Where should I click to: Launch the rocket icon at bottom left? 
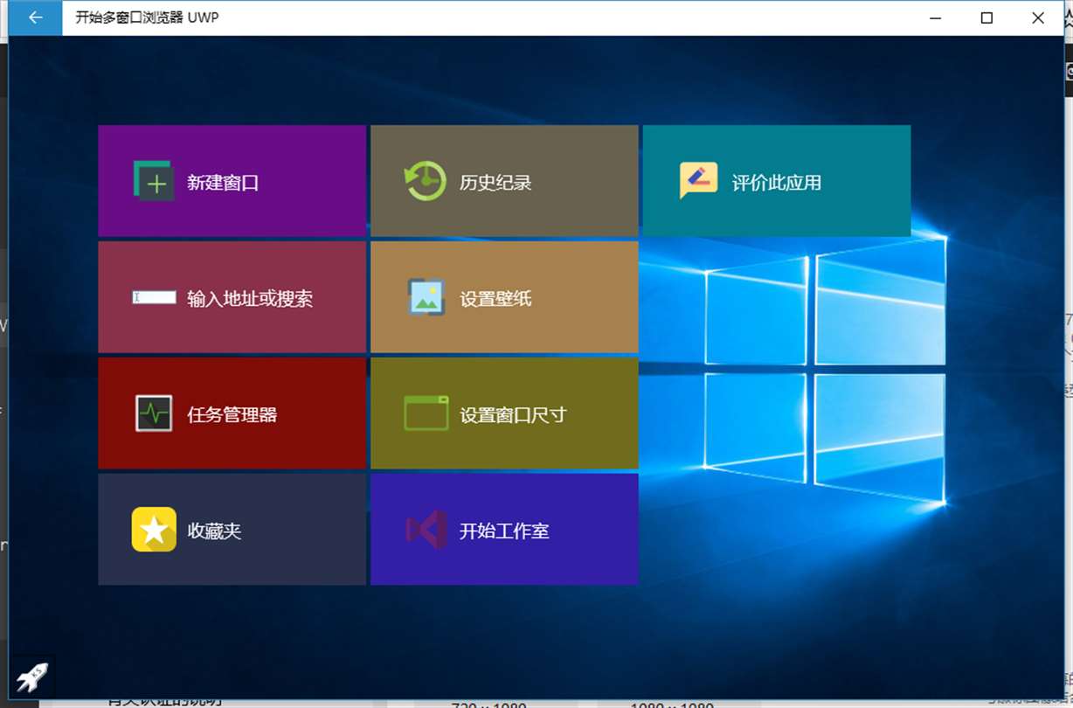(x=32, y=677)
